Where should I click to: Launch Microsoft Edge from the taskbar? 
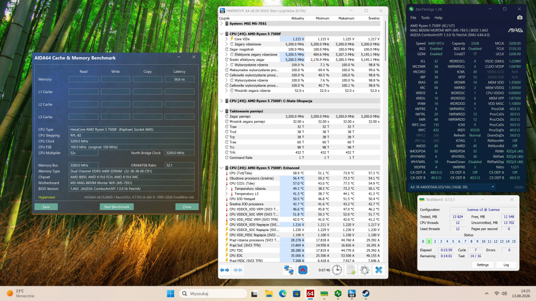point(282,294)
